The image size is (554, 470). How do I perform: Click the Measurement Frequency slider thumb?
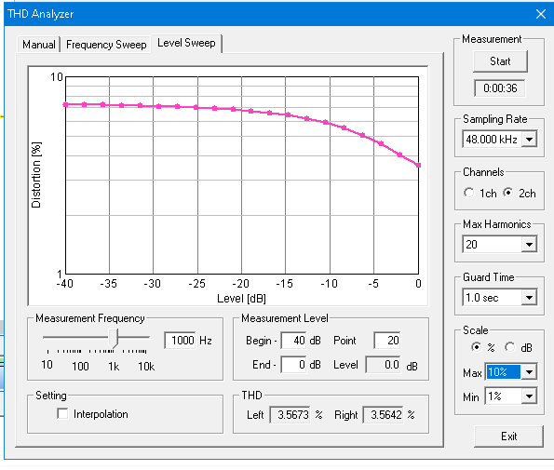pyautogui.click(x=113, y=338)
